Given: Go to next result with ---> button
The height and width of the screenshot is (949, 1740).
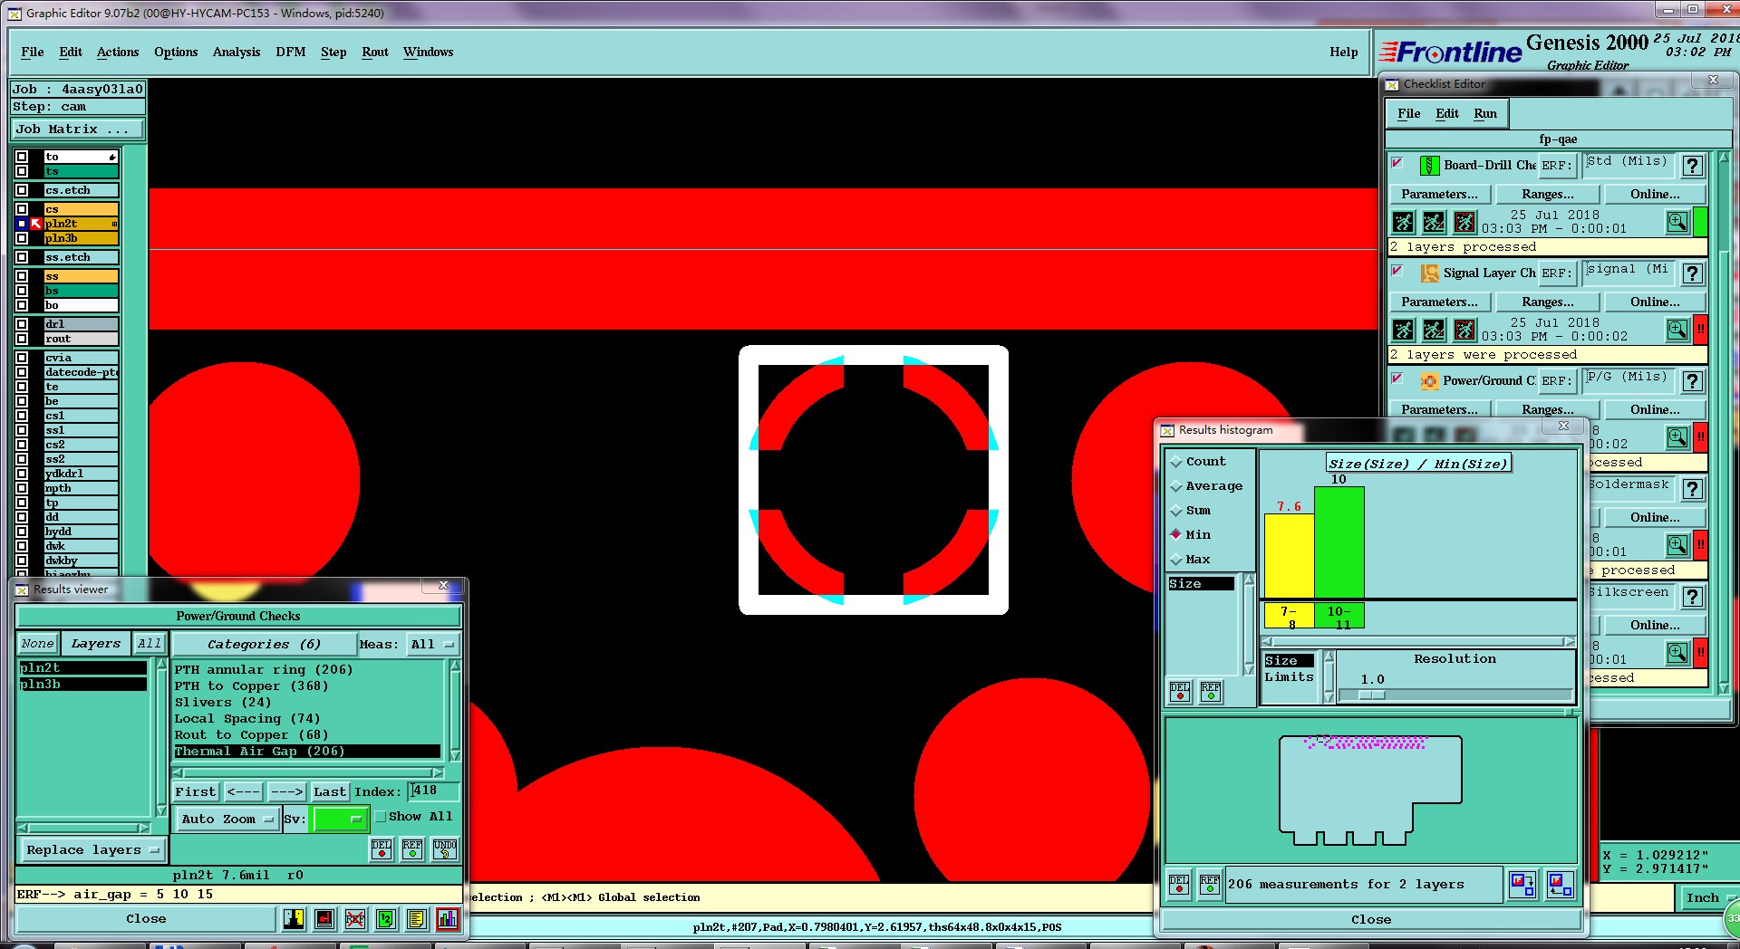Looking at the screenshot, I should pos(287,792).
